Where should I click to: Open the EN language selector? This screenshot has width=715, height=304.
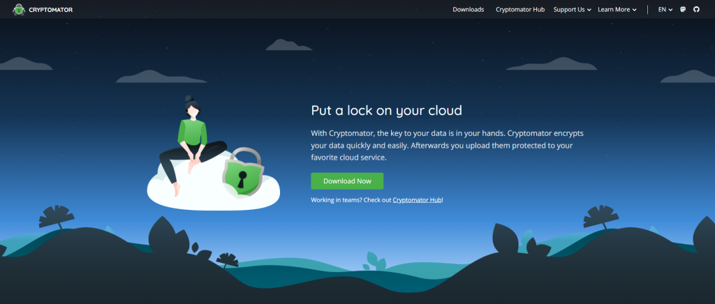pos(665,10)
